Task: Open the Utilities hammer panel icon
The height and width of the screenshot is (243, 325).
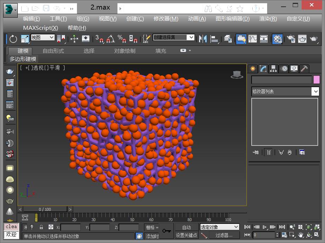Action: [304, 69]
